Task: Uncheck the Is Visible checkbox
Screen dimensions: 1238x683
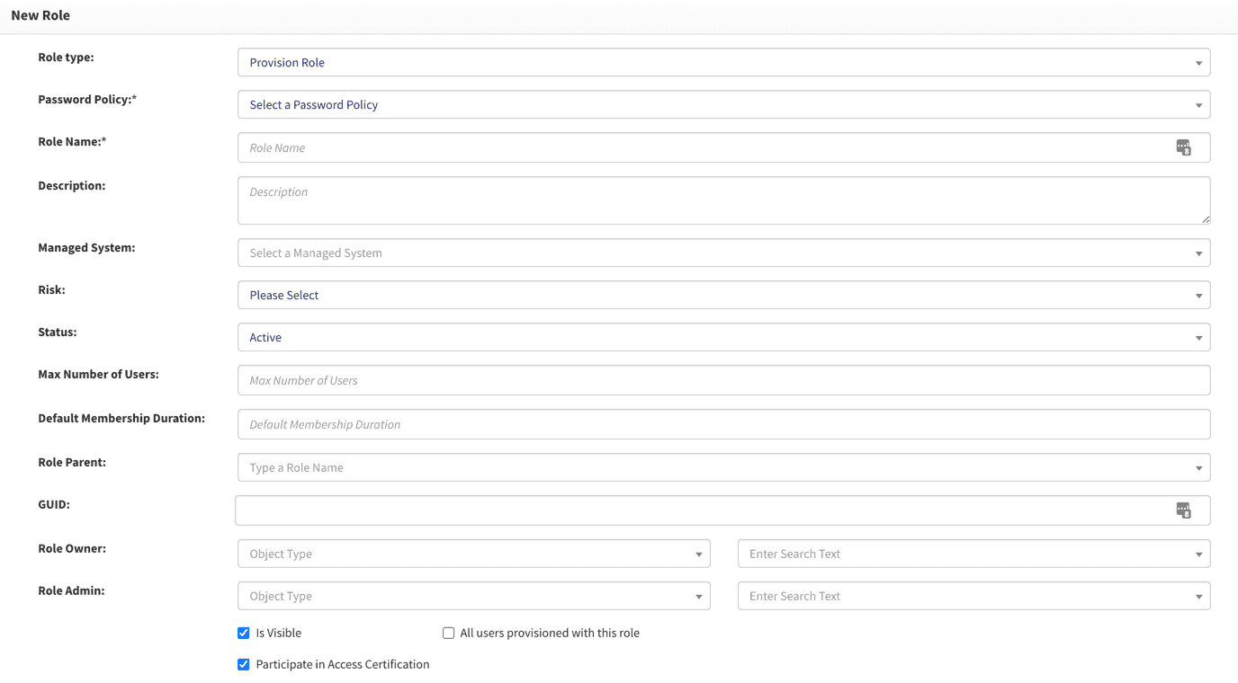Action: (x=243, y=634)
